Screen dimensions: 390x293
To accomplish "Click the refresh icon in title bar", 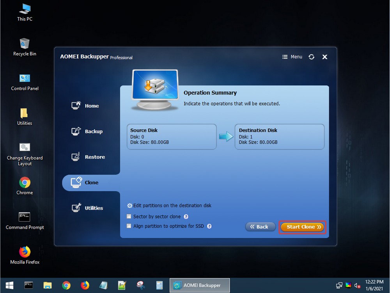I will click(x=311, y=57).
